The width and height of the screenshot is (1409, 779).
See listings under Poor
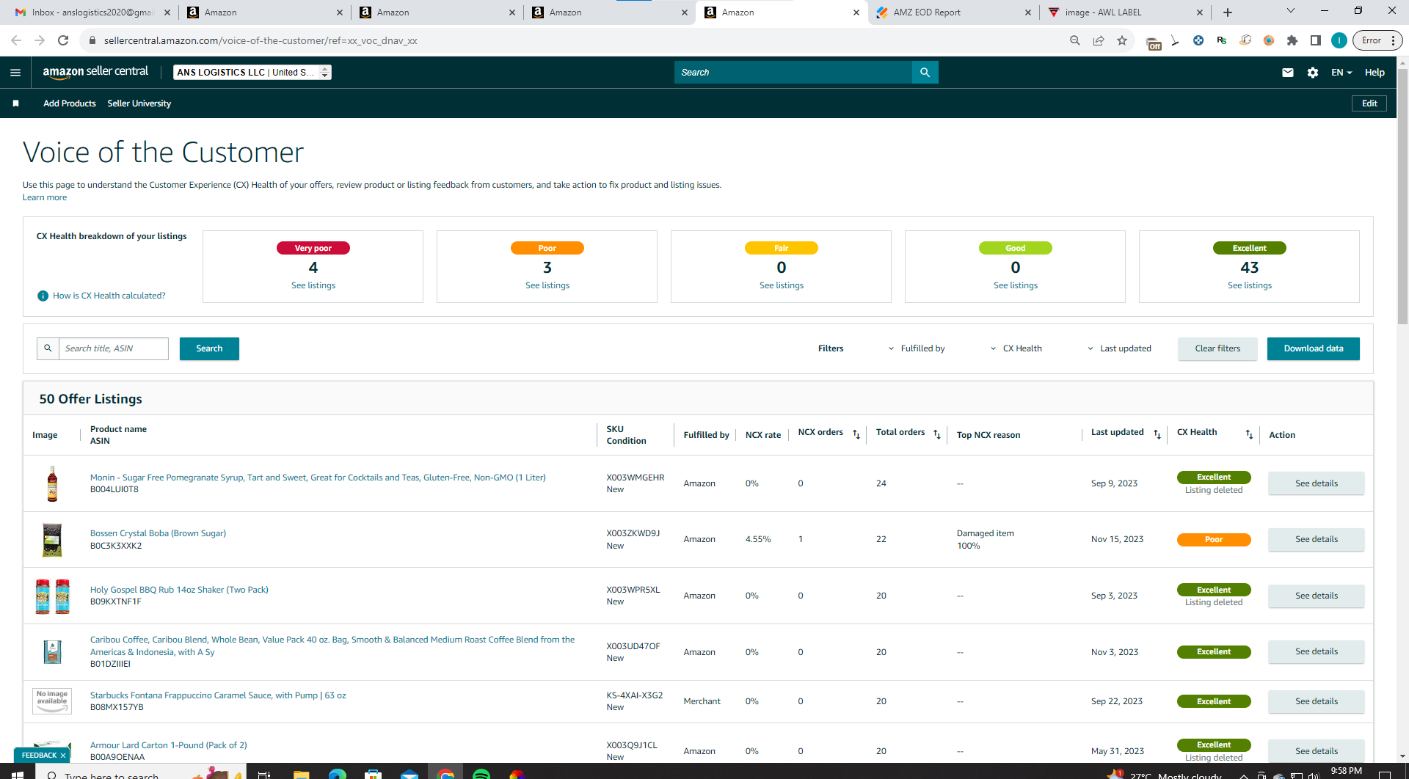click(x=547, y=285)
